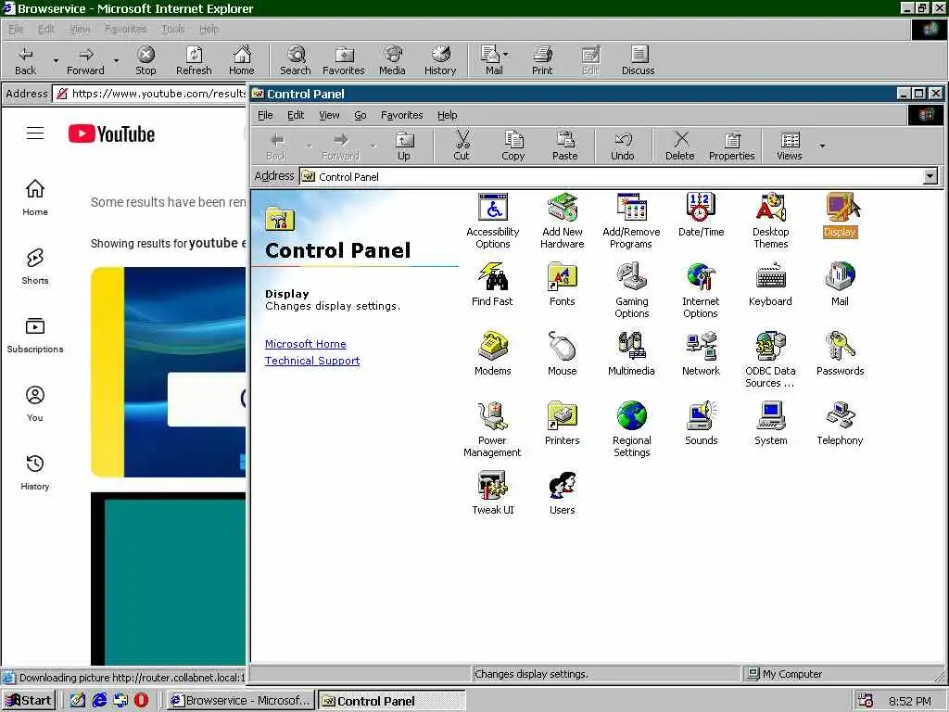This screenshot has height=712, width=949.
Task: Open YouTube Shorts in sidebar
Action: click(35, 266)
